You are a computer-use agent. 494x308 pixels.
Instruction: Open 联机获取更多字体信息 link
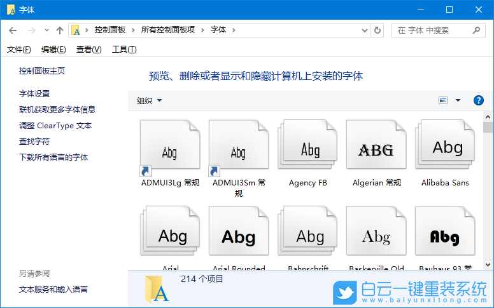(x=57, y=109)
